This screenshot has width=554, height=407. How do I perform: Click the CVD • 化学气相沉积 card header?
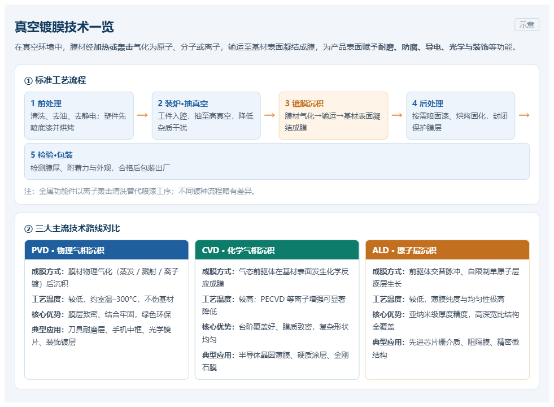(277, 250)
